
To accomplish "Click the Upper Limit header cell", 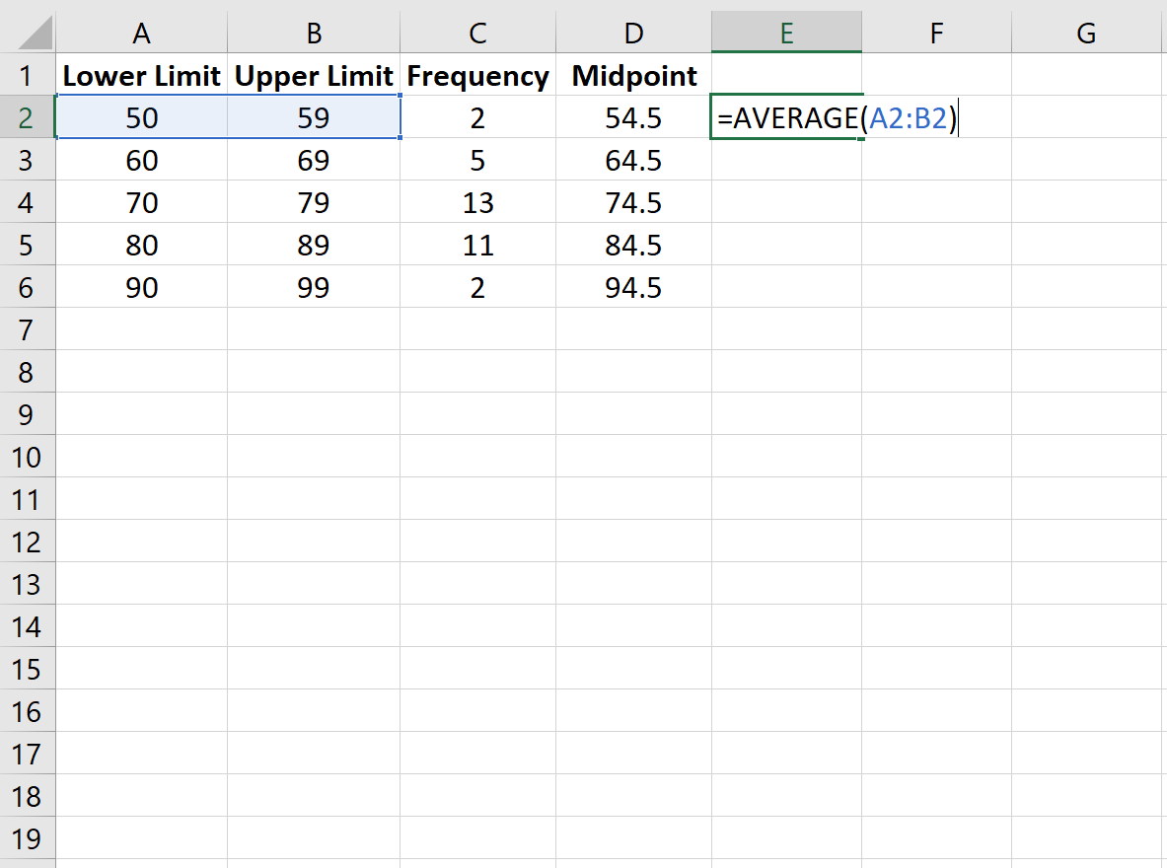I will pos(313,75).
